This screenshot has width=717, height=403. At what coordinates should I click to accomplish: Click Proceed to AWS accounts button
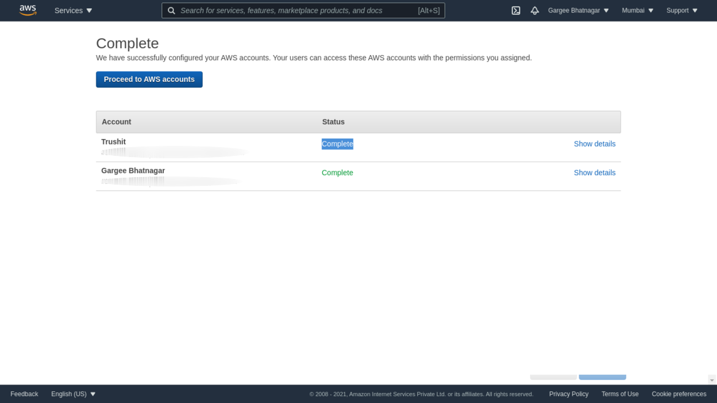[149, 79]
